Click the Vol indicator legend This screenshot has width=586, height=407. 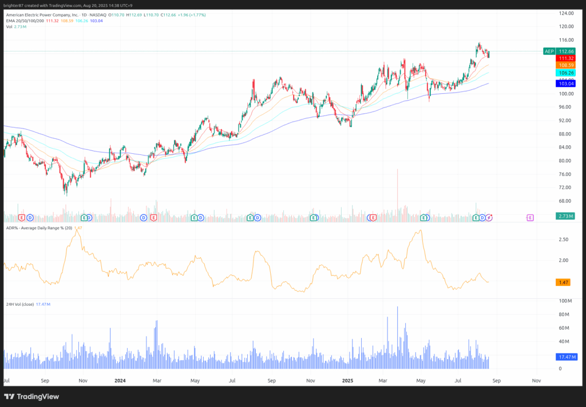pos(9,27)
